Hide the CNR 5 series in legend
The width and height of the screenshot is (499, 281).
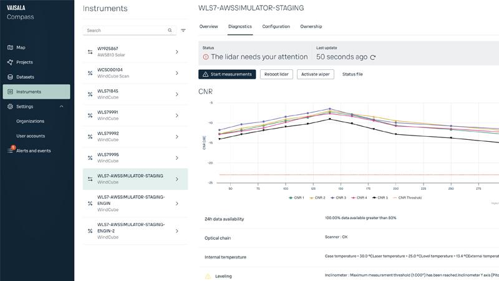pos(381,197)
